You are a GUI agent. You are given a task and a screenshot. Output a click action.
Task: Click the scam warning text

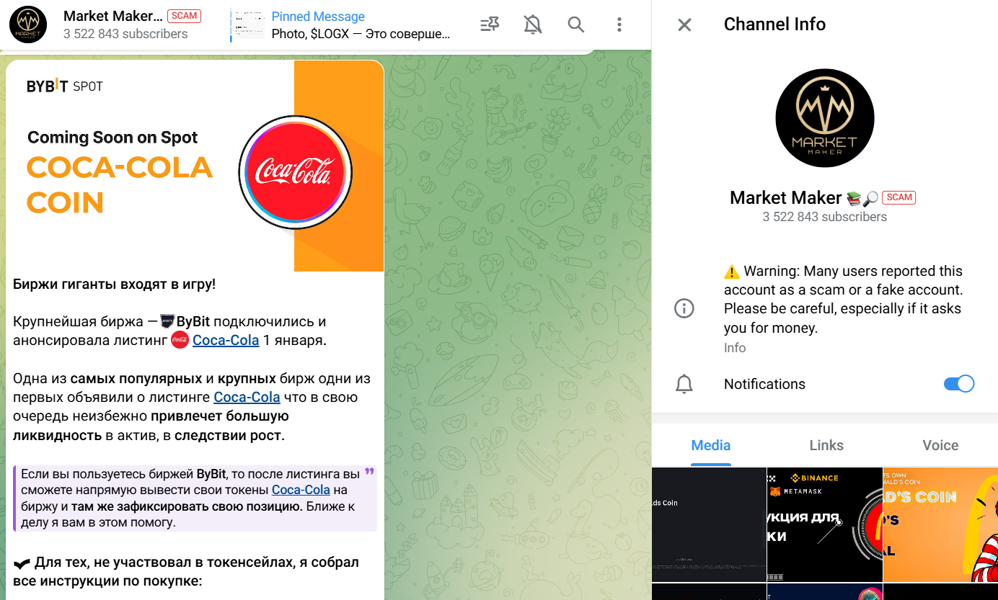tap(844, 300)
